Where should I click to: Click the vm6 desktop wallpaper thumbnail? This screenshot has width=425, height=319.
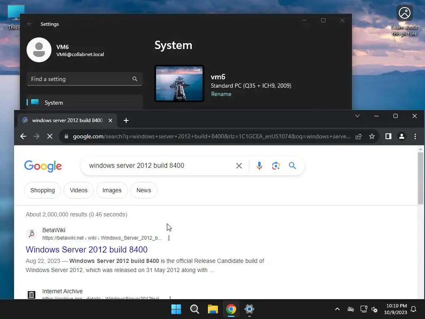tap(179, 83)
